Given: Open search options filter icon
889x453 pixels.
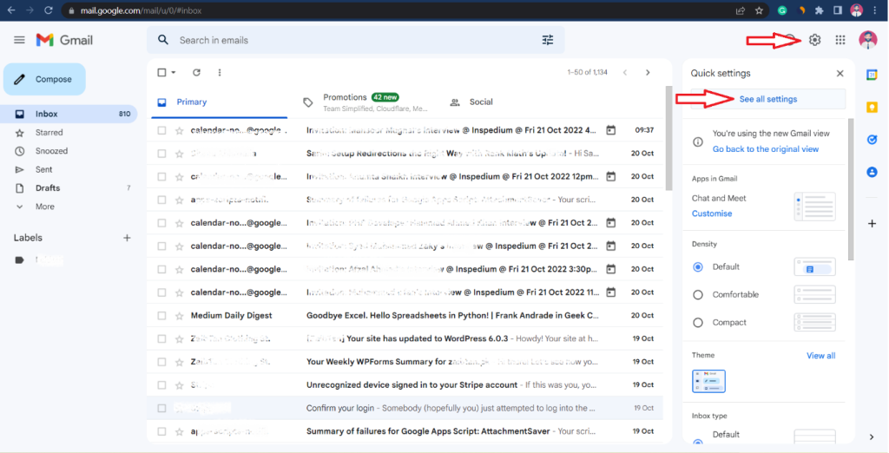Looking at the screenshot, I should point(548,40).
